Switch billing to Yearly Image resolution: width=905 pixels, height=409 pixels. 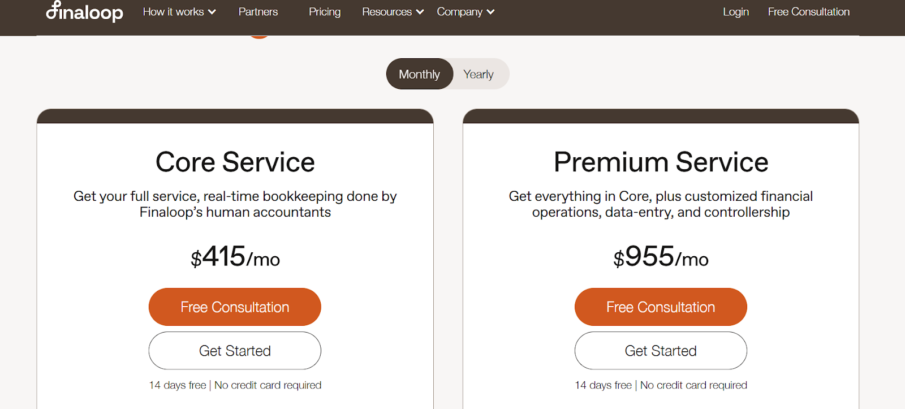[479, 74]
